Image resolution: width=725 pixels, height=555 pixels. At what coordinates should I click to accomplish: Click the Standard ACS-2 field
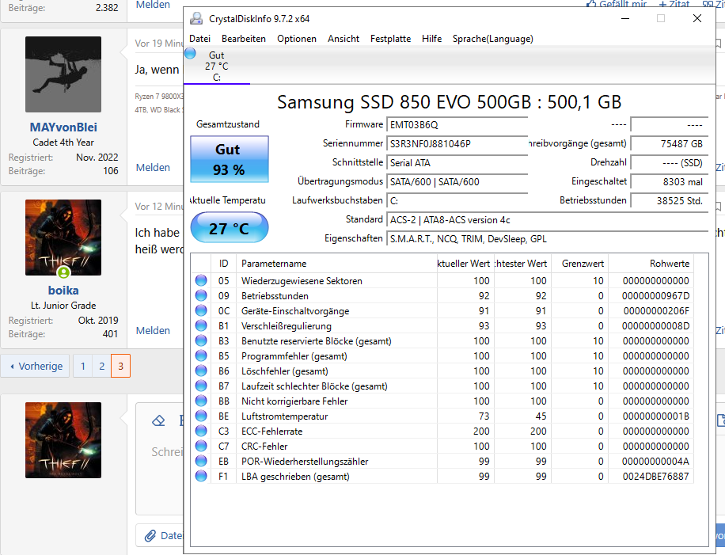point(548,220)
